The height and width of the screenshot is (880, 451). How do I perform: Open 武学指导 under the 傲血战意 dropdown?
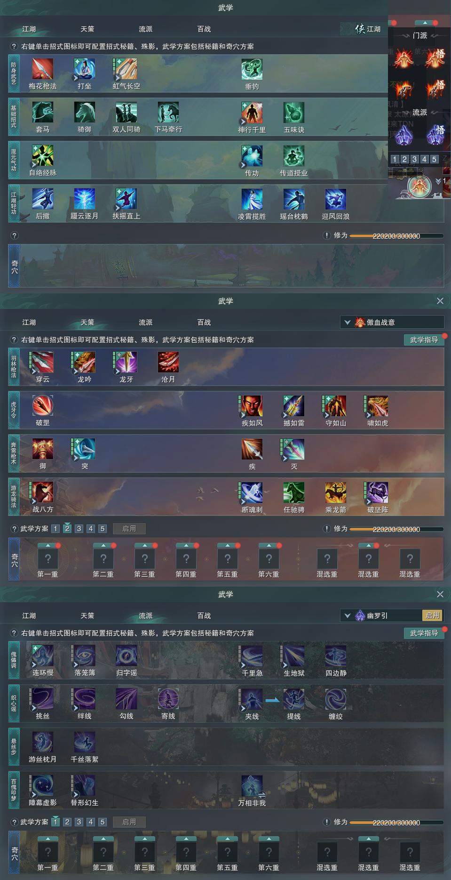(424, 340)
